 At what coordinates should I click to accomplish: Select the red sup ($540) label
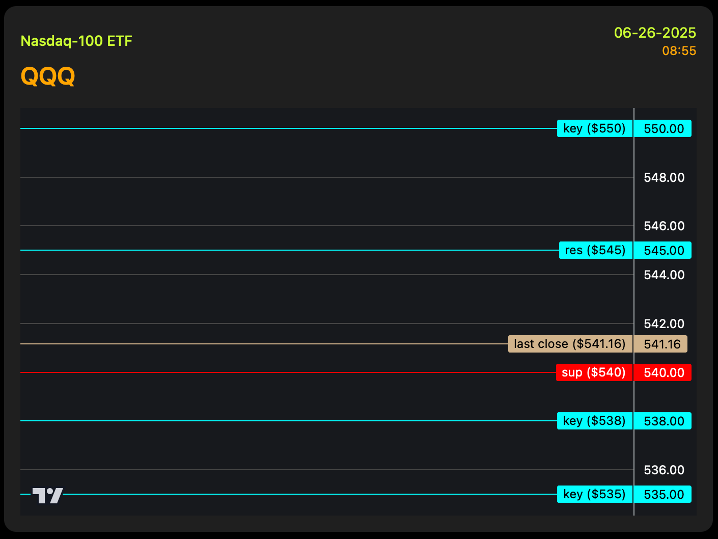pyautogui.click(x=594, y=372)
